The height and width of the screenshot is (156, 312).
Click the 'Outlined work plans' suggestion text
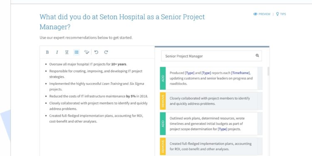pyautogui.click(x=207, y=124)
